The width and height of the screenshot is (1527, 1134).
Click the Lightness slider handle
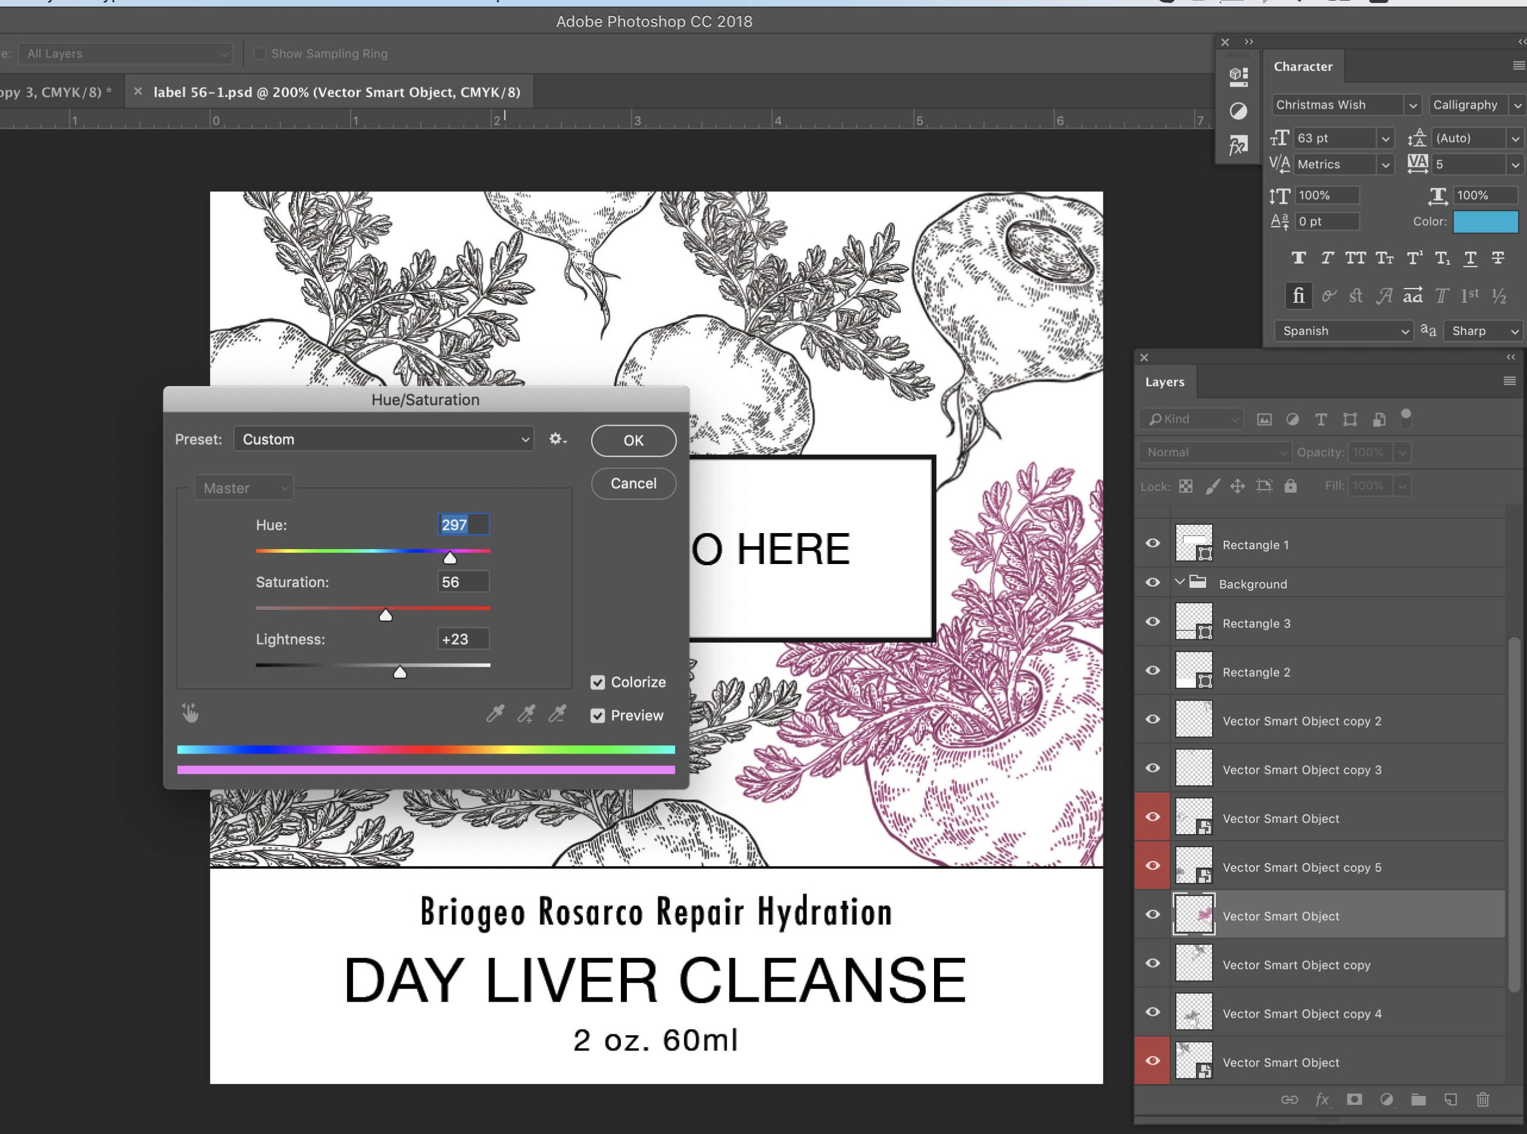click(x=400, y=672)
